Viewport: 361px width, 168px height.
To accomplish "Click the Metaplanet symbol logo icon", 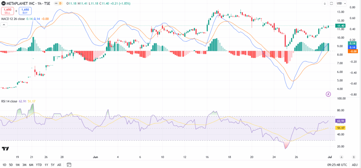I will pyautogui.click(x=3, y=3).
